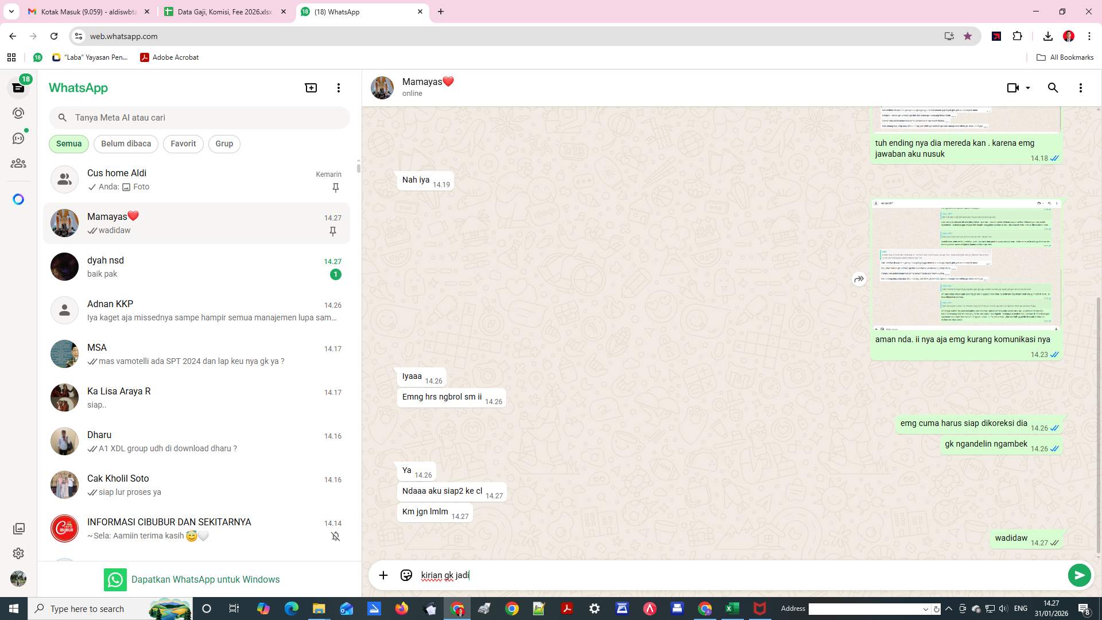Screen dimensions: 1102x620
Task: Forward the screenshot message in the chat
Action: (x=859, y=280)
